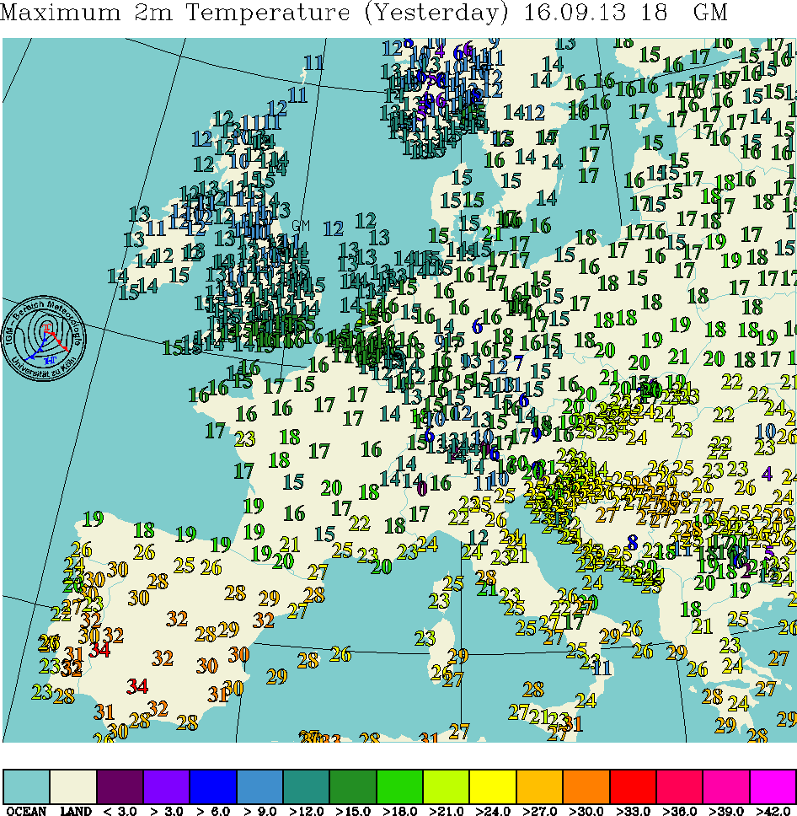Choose the teal >12.0 legend swatch

pyautogui.click(x=307, y=786)
